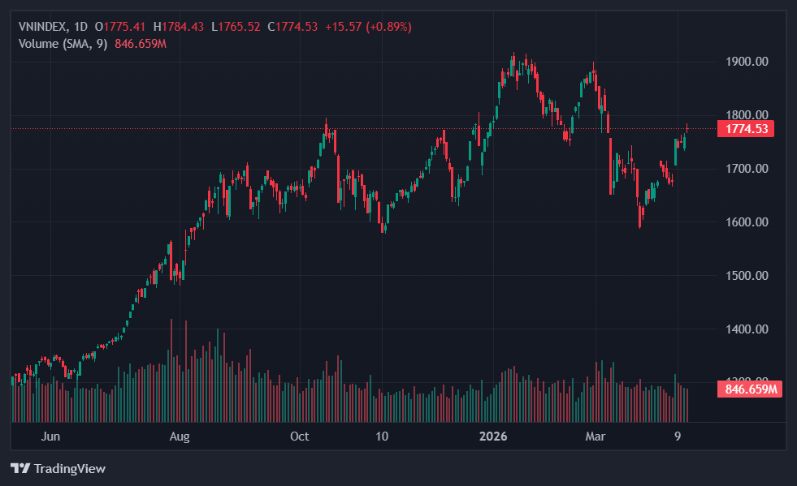797x486 pixels.
Task: Open the TradingView text link
Action: pos(68,468)
